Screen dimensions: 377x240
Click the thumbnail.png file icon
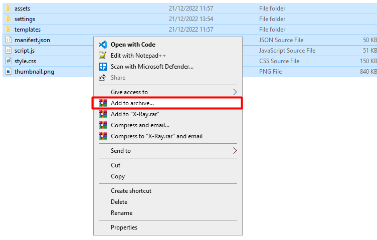pos(9,72)
